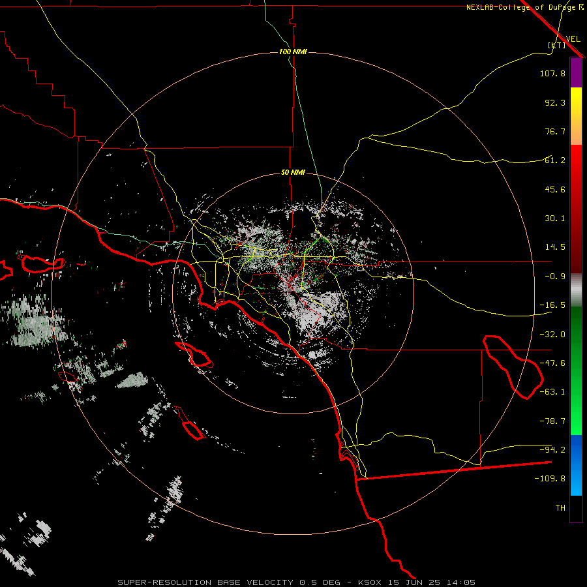
Task: Click the purple segment of the color bar
Action: click(x=576, y=73)
